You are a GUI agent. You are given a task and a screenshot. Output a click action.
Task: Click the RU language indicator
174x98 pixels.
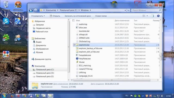click(x=127, y=96)
